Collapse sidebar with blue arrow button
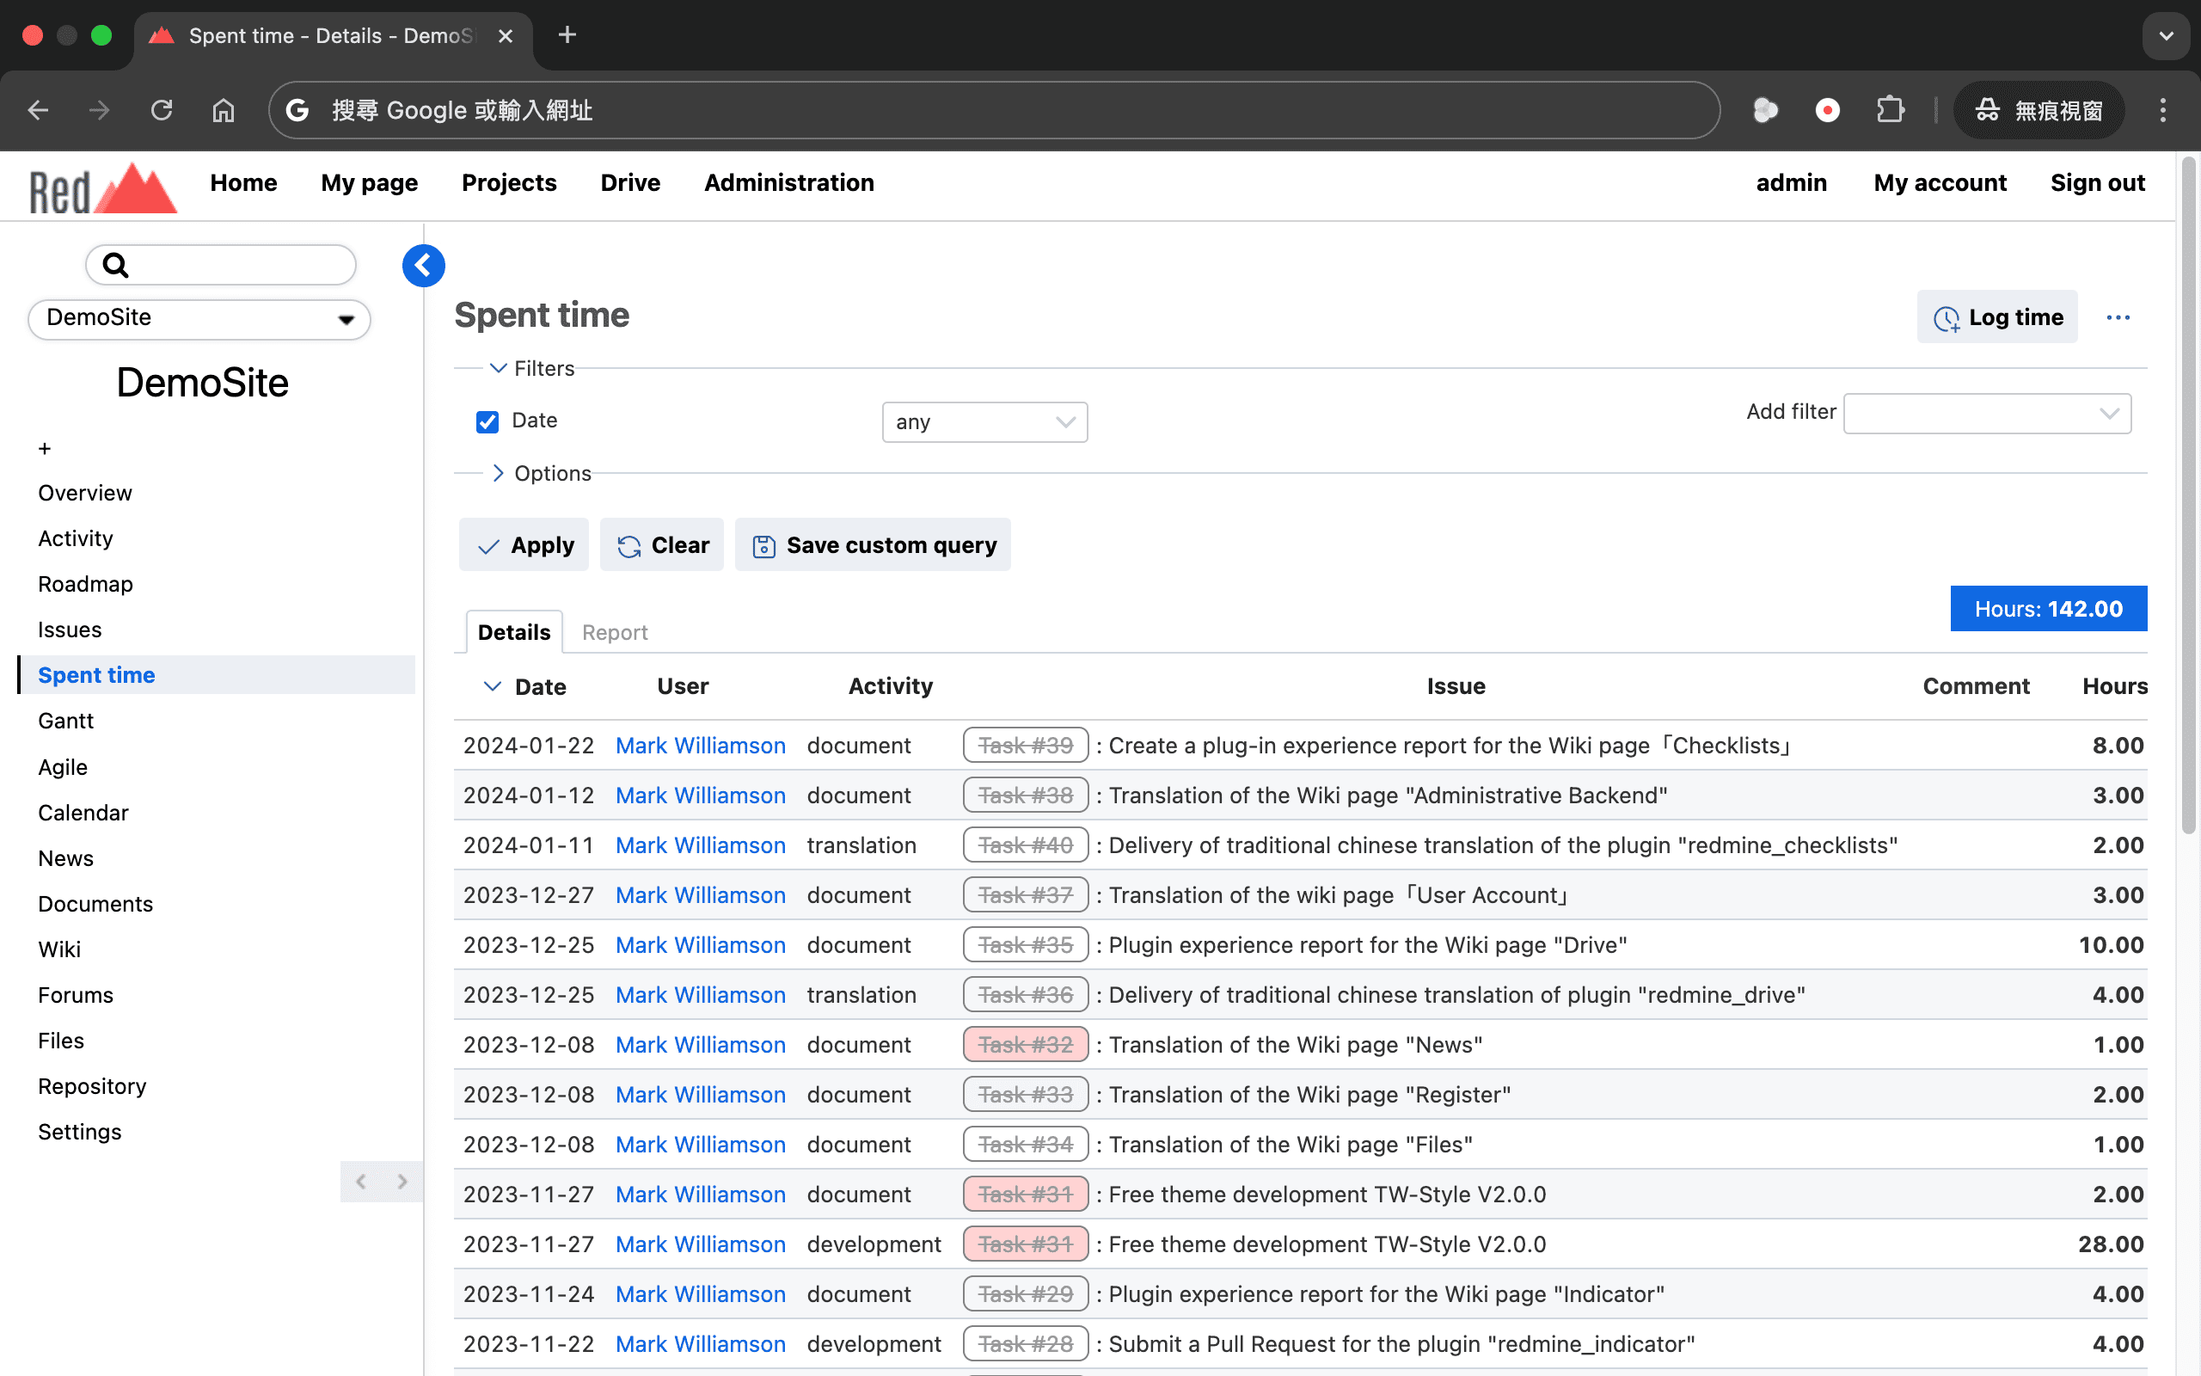2201x1376 pixels. point(423,266)
